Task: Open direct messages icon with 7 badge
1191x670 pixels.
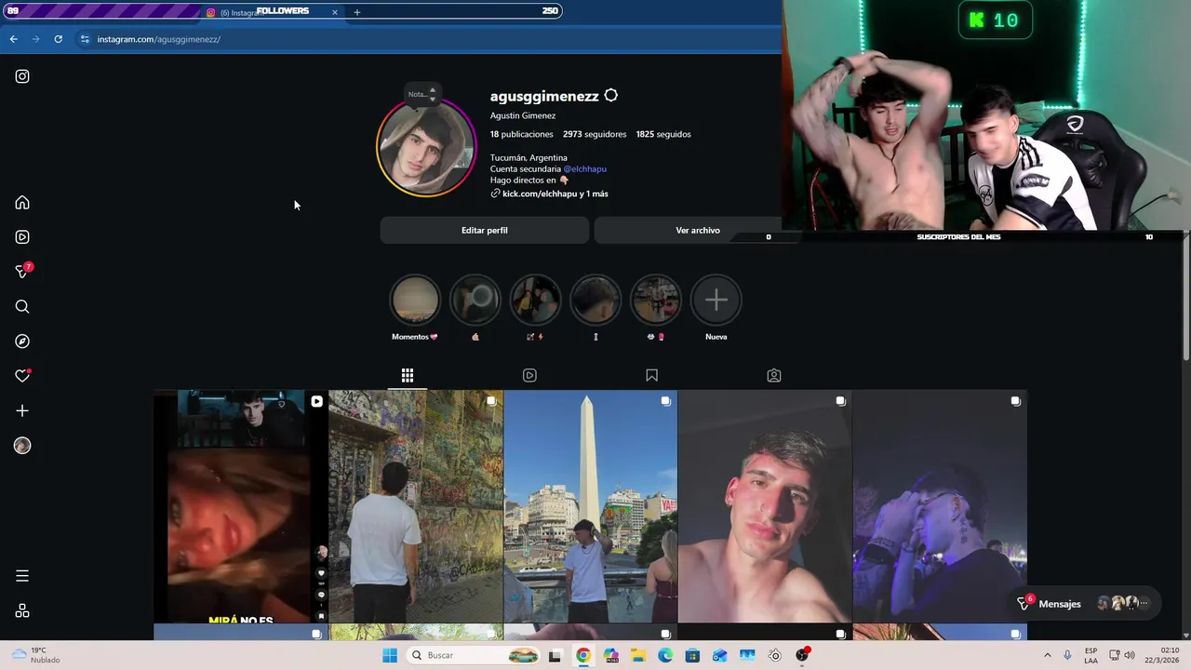Action: 22,272
